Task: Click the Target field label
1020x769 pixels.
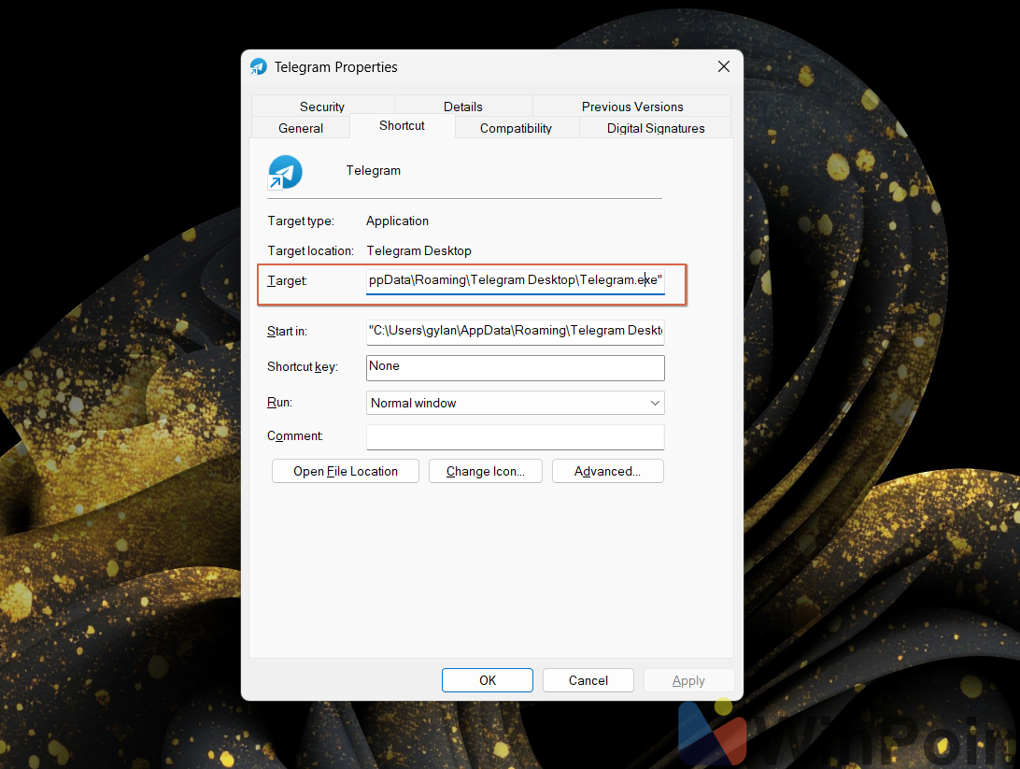Action: click(x=287, y=280)
